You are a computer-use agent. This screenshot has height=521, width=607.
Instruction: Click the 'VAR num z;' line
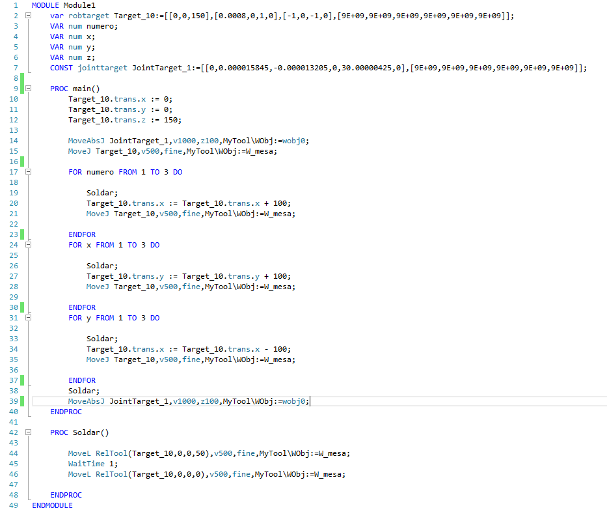click(x=72, y=57)
